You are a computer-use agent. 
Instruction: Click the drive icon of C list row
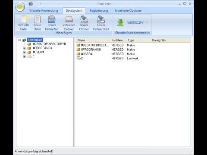pos(78,58)
